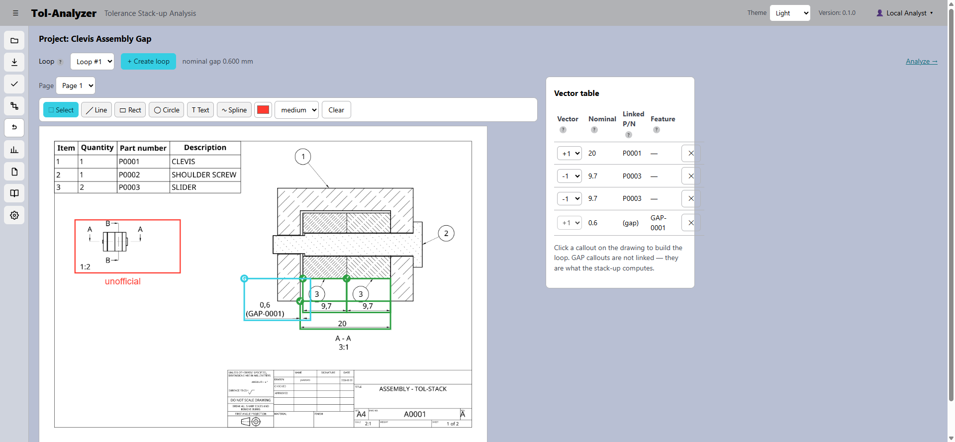Click the A0001 drawing number text

click(x=415, y=414)
